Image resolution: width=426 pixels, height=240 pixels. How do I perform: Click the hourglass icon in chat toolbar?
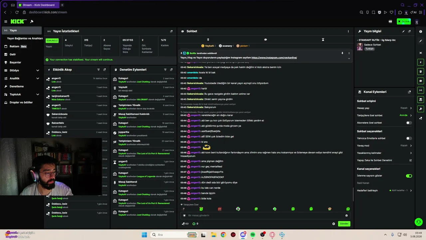coord(323,40)
